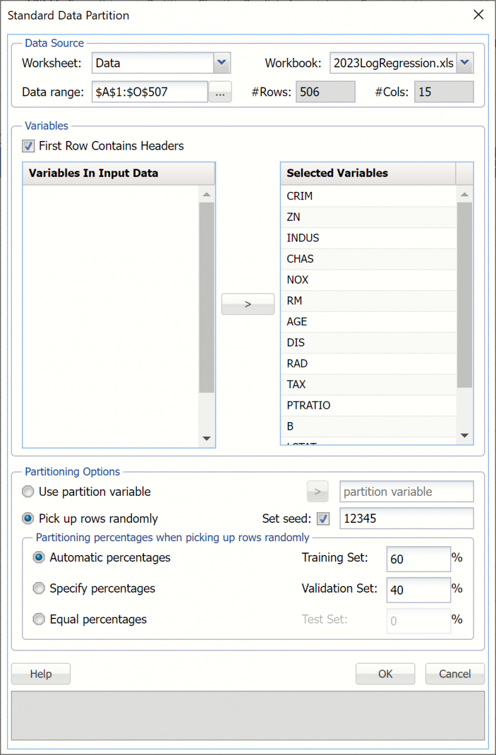Click the seed value input field
The width and height of the screenshot is (496, 755).
[x=406, y=519]
